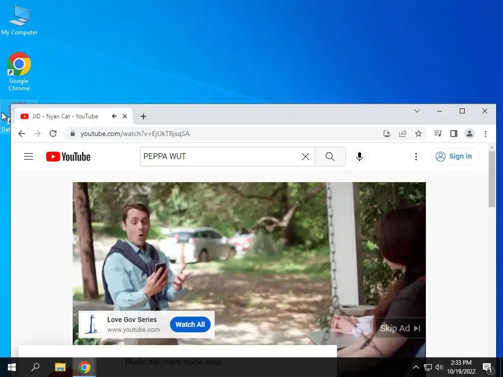
Task: Maximize the Chrome window
Action: 462,111
